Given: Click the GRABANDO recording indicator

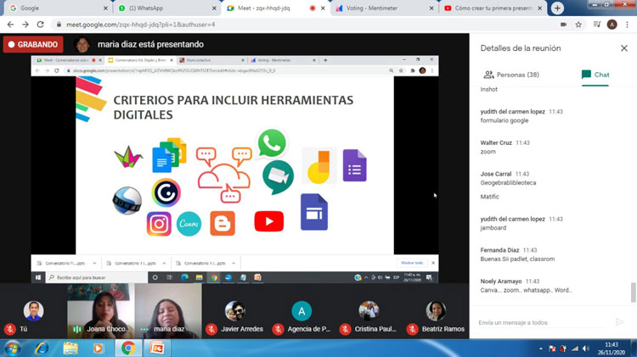Looking at the screenshot, I should click(x=33, y=45).
